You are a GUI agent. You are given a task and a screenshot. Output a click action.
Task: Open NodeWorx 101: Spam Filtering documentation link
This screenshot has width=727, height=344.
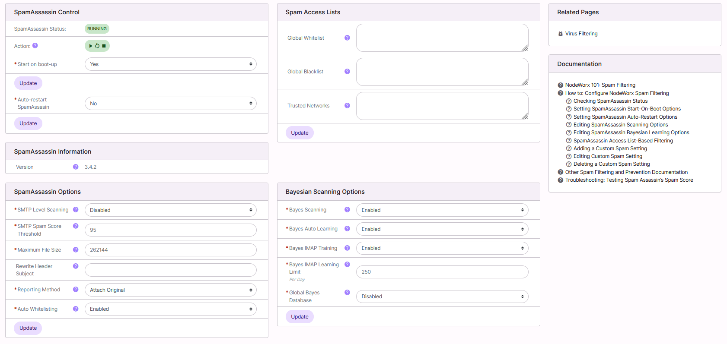pos(600,85)
